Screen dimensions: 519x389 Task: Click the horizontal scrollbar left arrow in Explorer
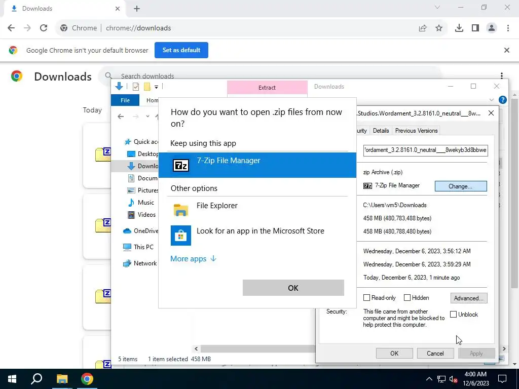click(196, 348)
